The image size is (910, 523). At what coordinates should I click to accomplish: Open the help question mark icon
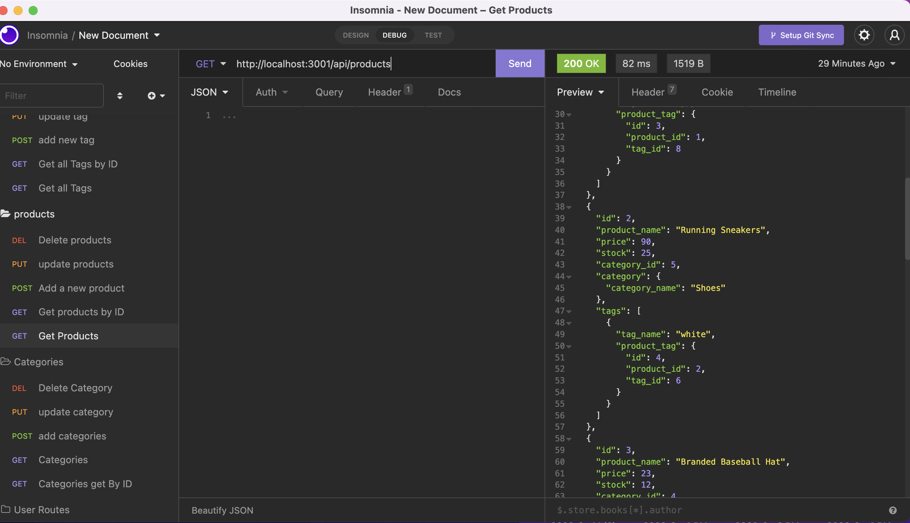[893, 510]
